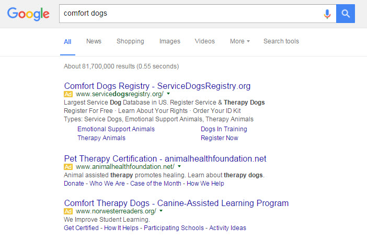Open Pet Therapy Certification ad headline
This screenshot has width=367, height=239.
click(165, 158)
